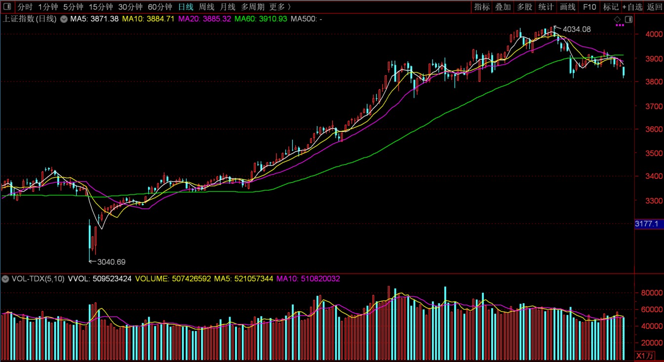Switch to the 分时 intraday view
Screen dimensions: 664x362
coord(25,7)
